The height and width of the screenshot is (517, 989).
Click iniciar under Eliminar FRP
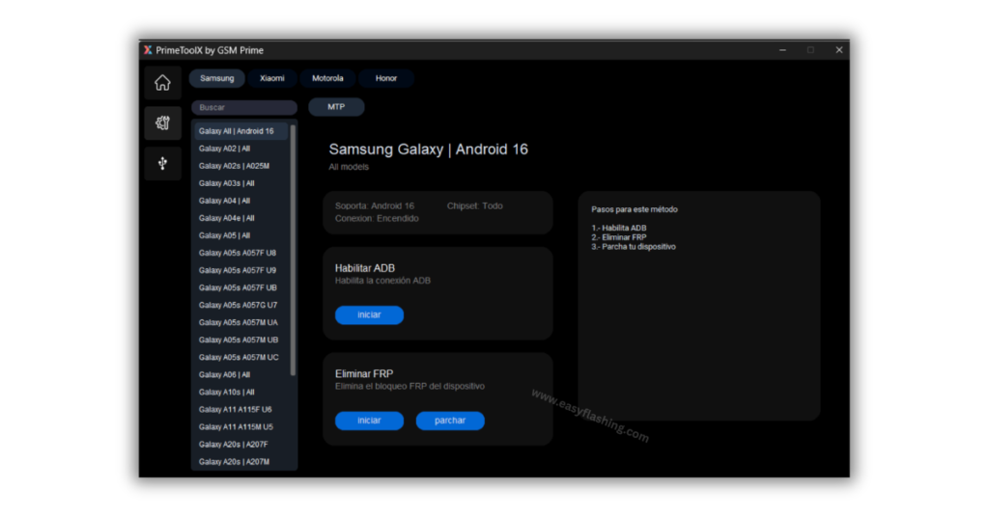[369, 421]
